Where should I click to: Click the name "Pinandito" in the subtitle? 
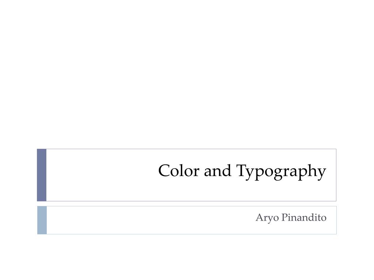(x=304, y=217)
